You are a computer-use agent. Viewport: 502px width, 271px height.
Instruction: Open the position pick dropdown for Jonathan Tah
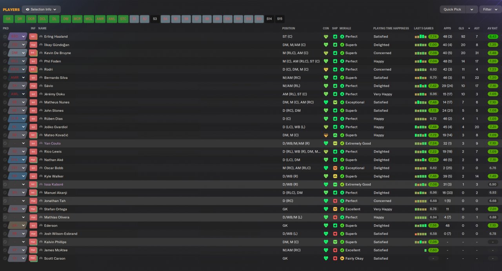[x=23, y=201]
